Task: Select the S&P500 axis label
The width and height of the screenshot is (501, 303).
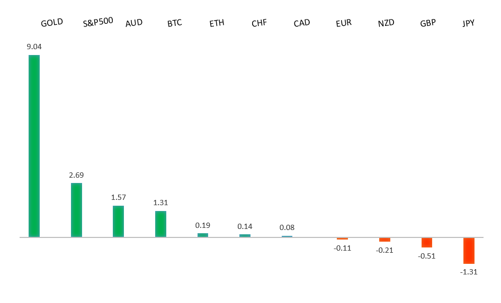Action: click(x=98, y=23)
